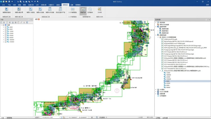Expand the GIS服务 node in catalog
The width and height of the screenshot is (211, 119).
click(156, 89)
